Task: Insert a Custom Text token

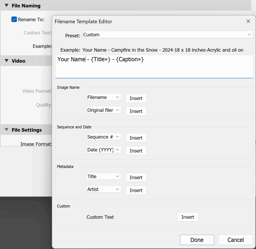Action: 188,217
